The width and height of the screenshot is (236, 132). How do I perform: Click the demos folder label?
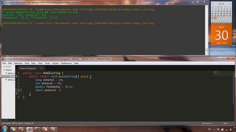point(9,70)
